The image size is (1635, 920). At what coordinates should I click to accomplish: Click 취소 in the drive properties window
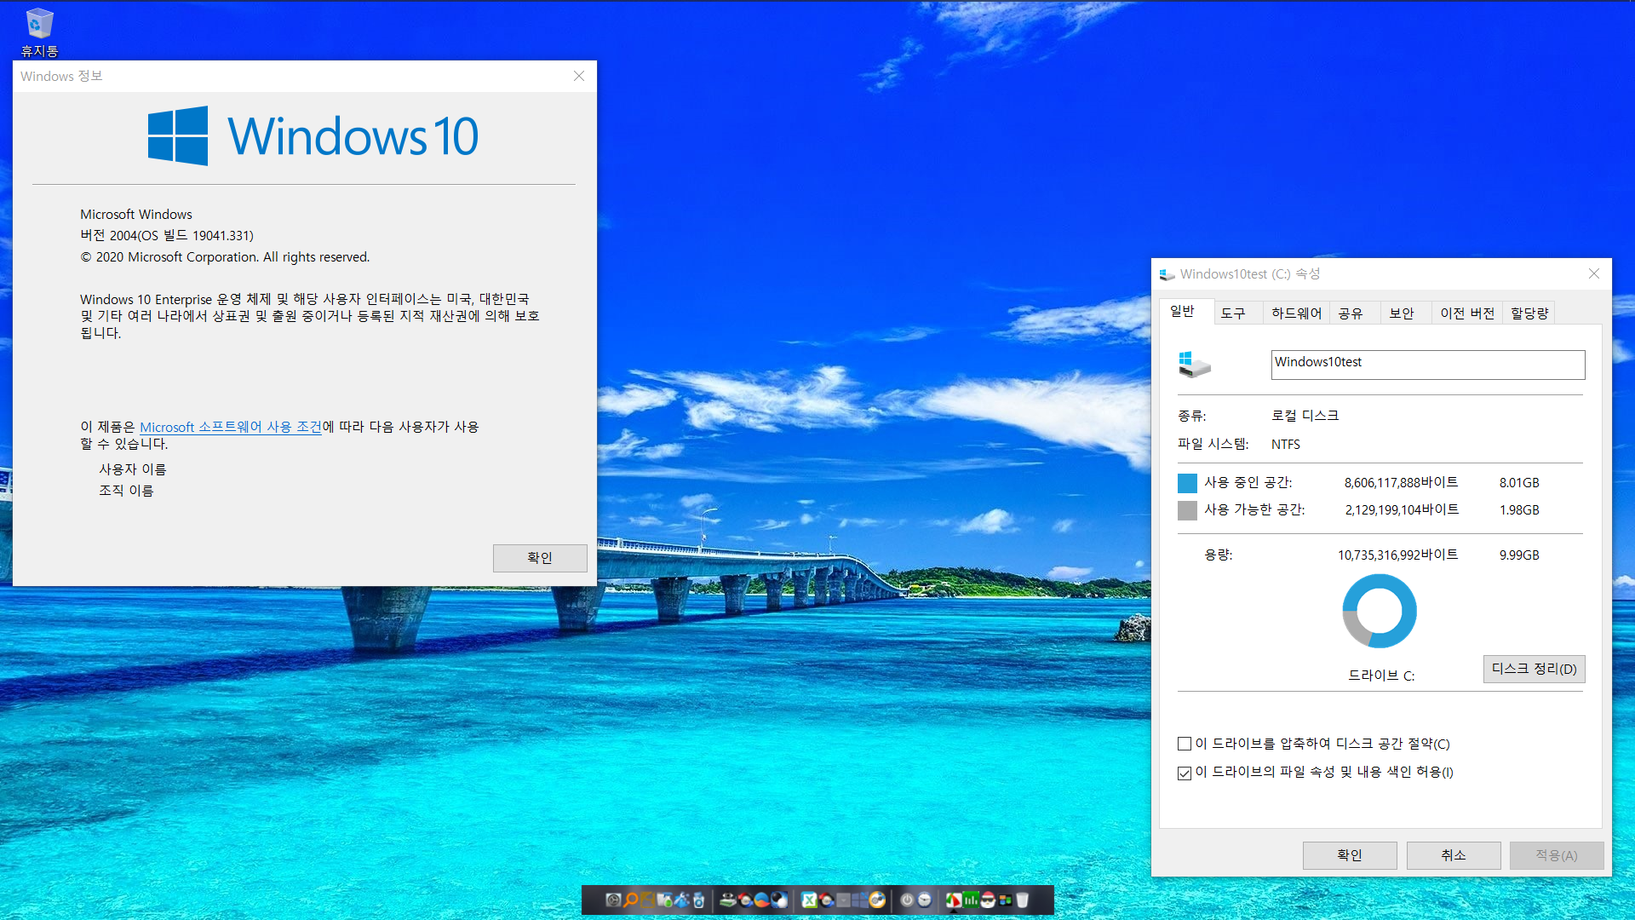click(x=1454, y=855)
